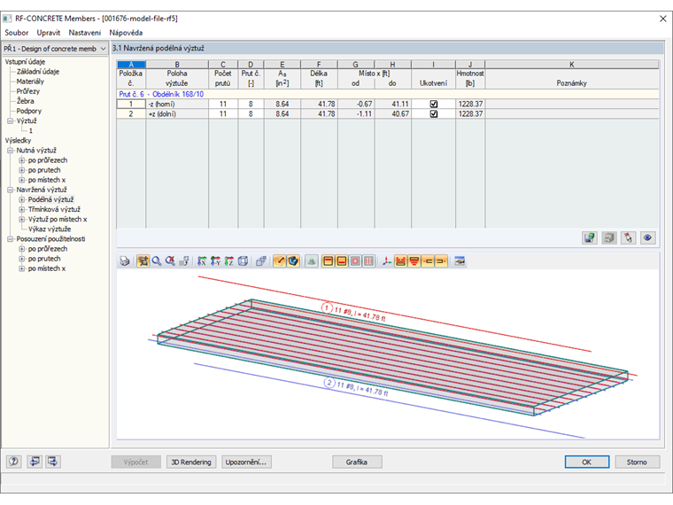The width and height of the screenshot is (673, 505).
Task: Set view in Y direction
Action: [215, 261]
